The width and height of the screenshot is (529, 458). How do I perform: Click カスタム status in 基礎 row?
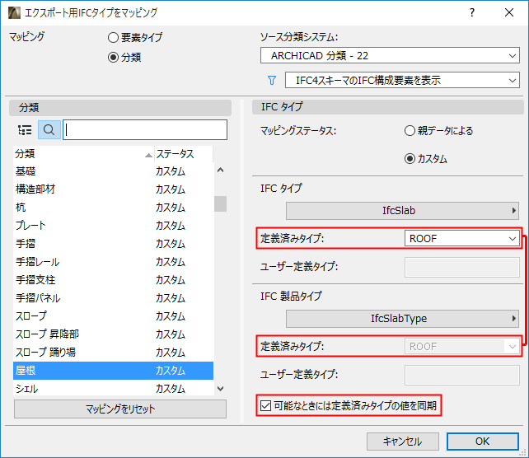(x=171, y=171)
